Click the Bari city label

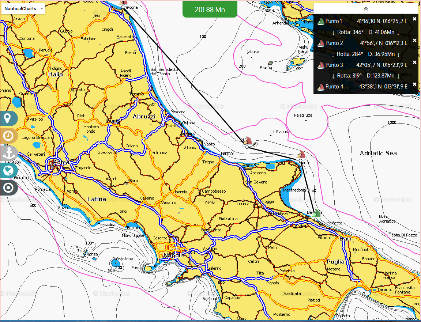pyautogui.click(x=346, y=238)
